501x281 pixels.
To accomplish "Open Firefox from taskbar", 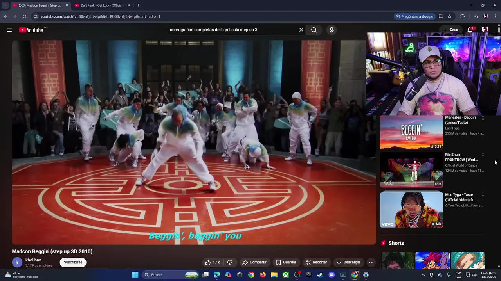I will pyautogui.click(x=263, y=275).
